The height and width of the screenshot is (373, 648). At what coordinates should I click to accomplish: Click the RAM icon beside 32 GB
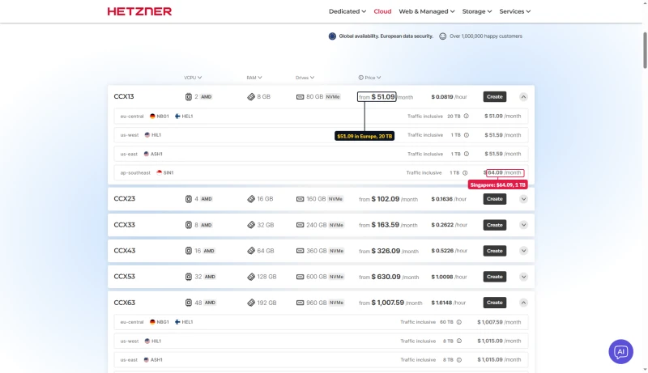pyautogui.click(x=251, y=225)
